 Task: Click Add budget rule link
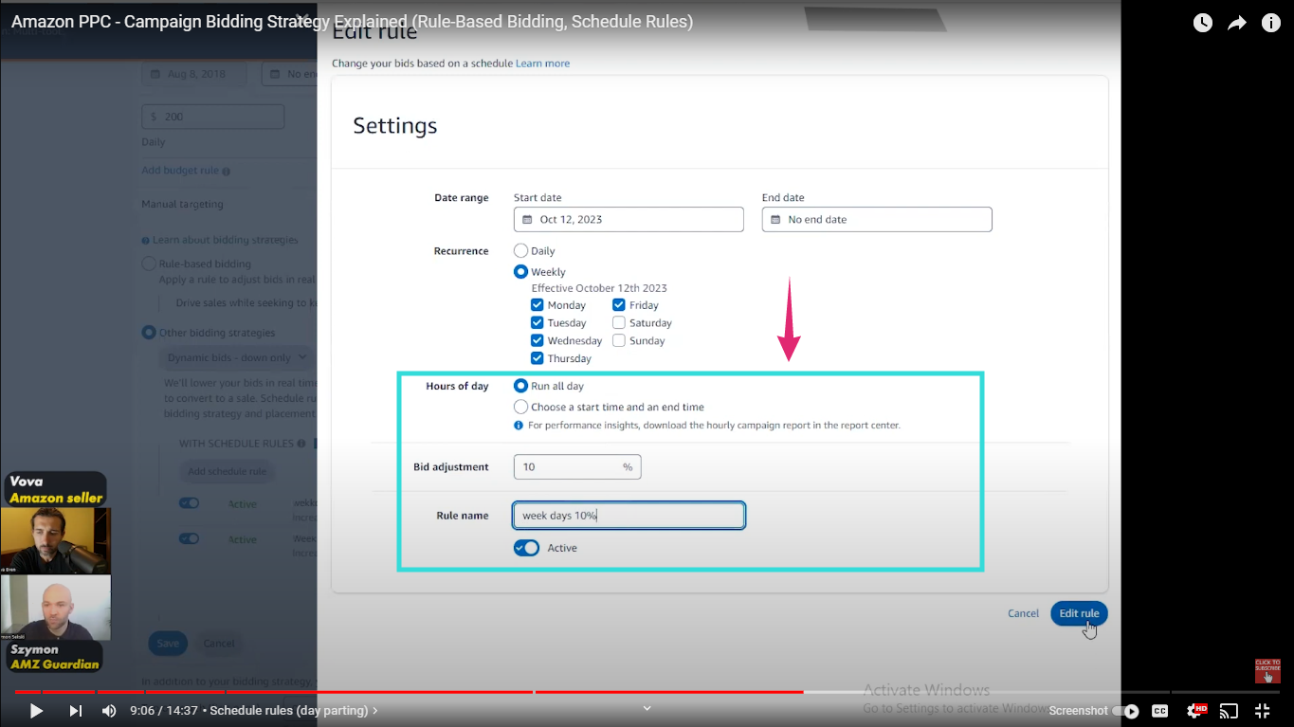(x=180, y=171)
